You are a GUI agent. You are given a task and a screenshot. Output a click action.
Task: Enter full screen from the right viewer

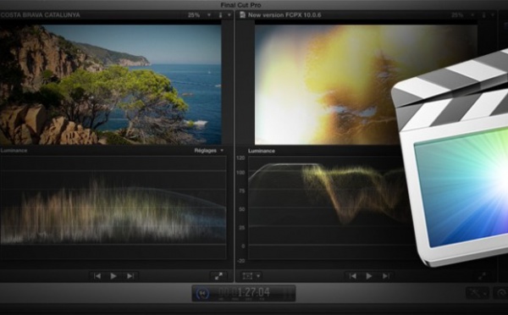click(482, 276)
